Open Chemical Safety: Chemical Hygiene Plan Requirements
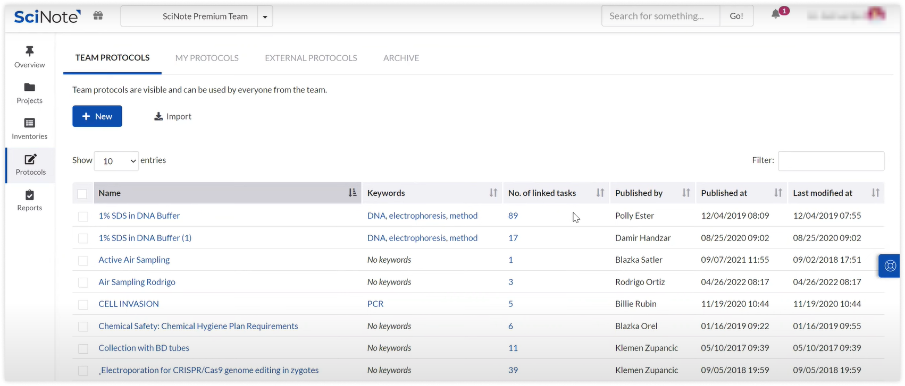Screen dimensions: 905x386 198,326
